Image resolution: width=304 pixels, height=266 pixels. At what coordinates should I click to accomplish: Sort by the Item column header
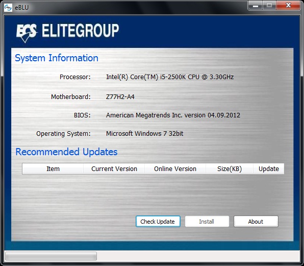53,169
